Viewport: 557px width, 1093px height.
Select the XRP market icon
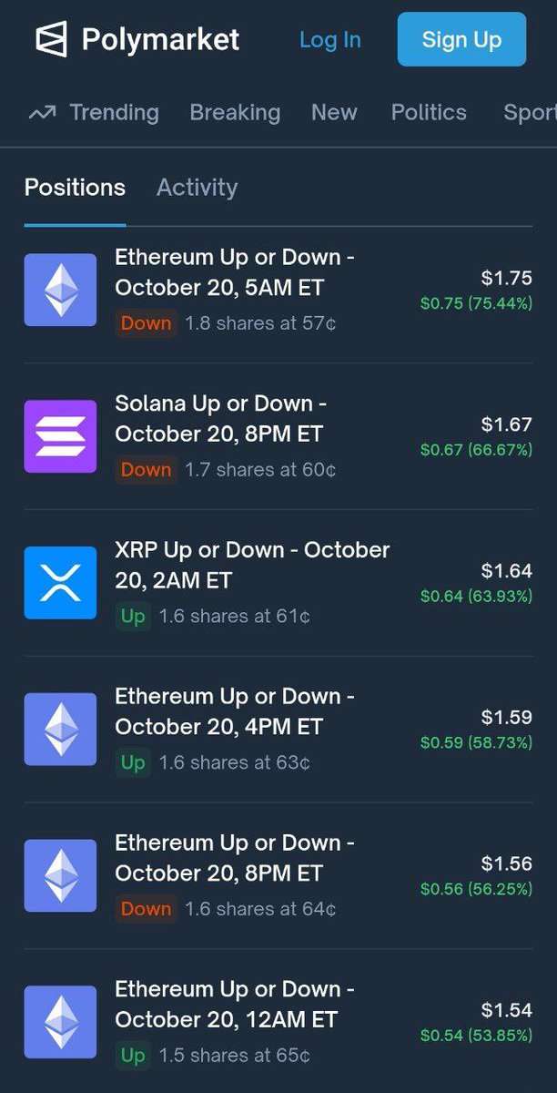coord(60,583)
